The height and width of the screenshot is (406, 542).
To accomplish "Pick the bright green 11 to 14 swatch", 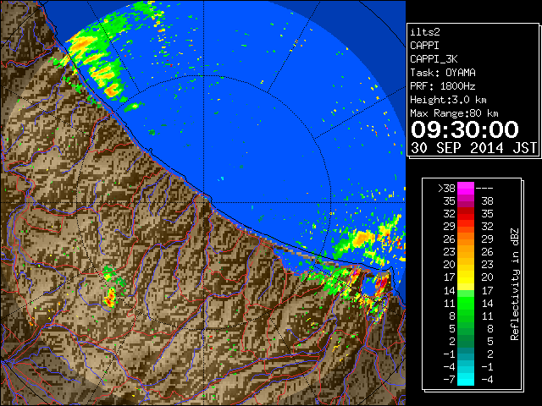I will (466, 303).
